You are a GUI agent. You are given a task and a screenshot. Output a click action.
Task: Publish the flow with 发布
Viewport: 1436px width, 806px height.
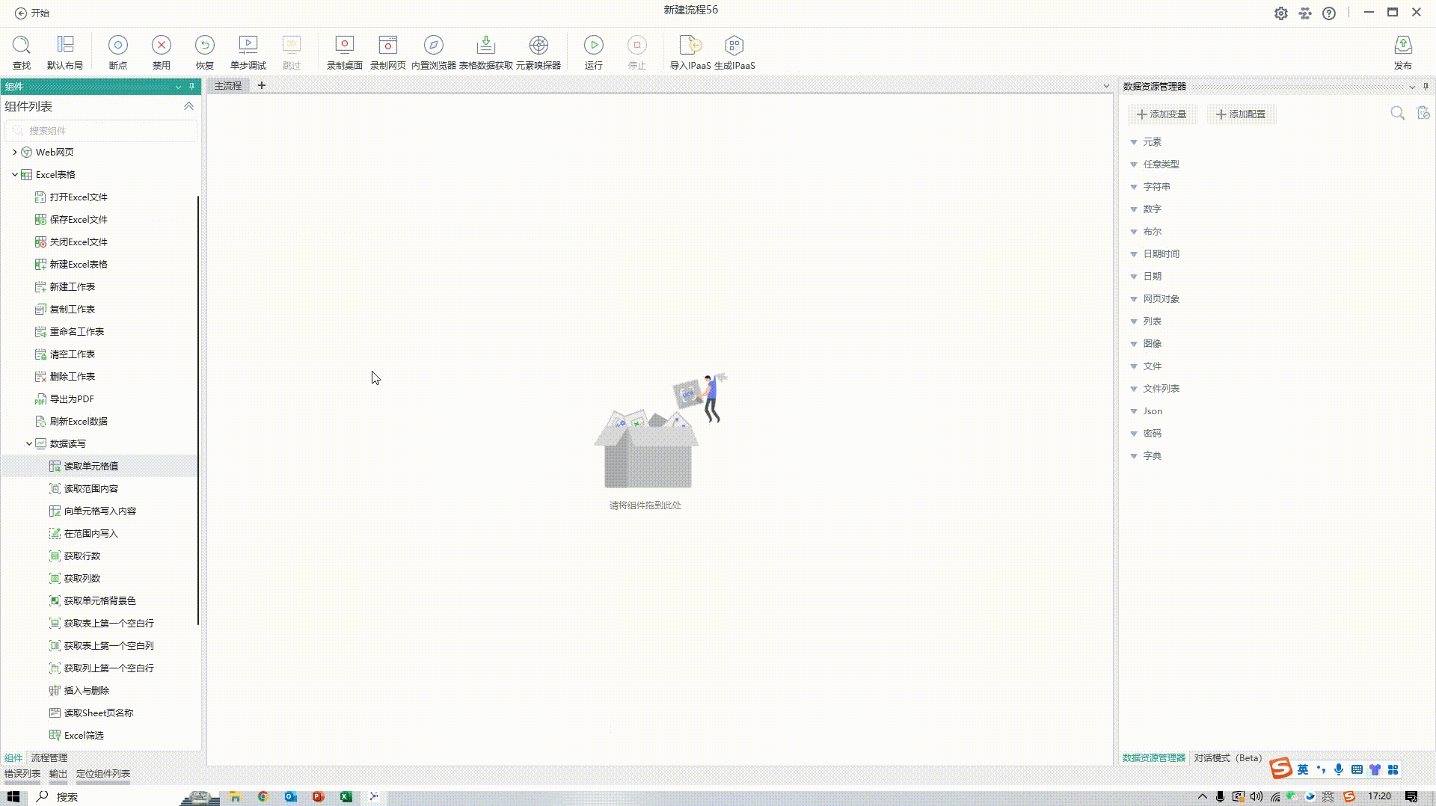pos(1403,52)
